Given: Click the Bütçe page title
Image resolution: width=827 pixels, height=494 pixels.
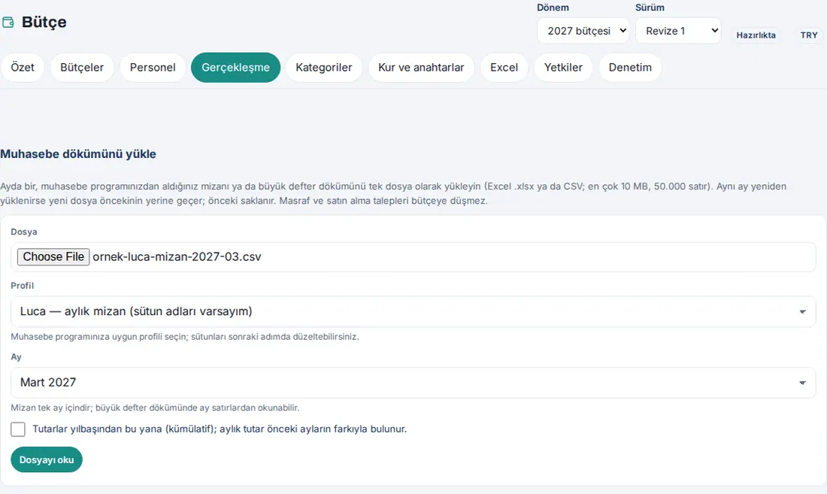Looking at the screenshot, I should 44,22.
